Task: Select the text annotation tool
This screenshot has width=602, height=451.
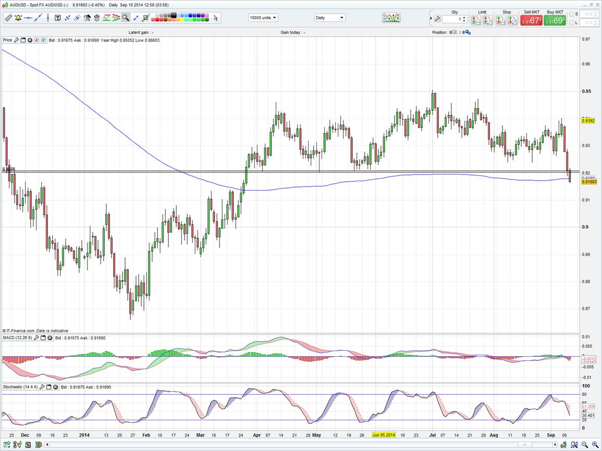Action: click(x=57, y=18)
